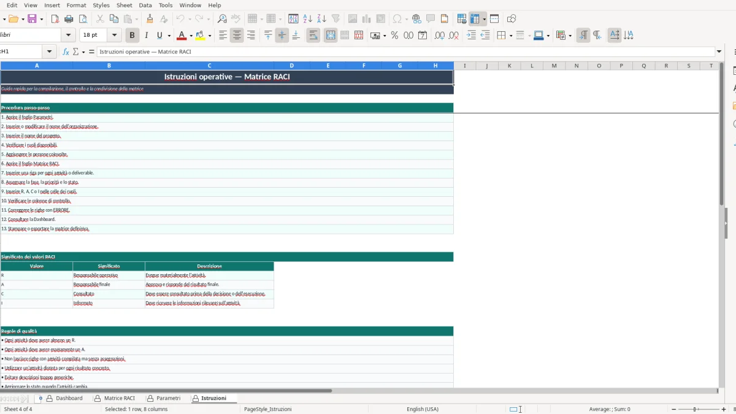This screenshot has width=736, height=414.
Task: Open the Sort dialog
Action: 293,19
